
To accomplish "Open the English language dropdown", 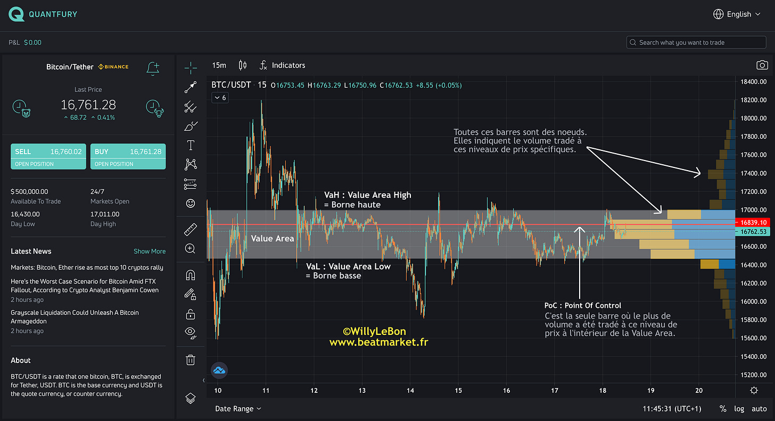I will [737, 14].
